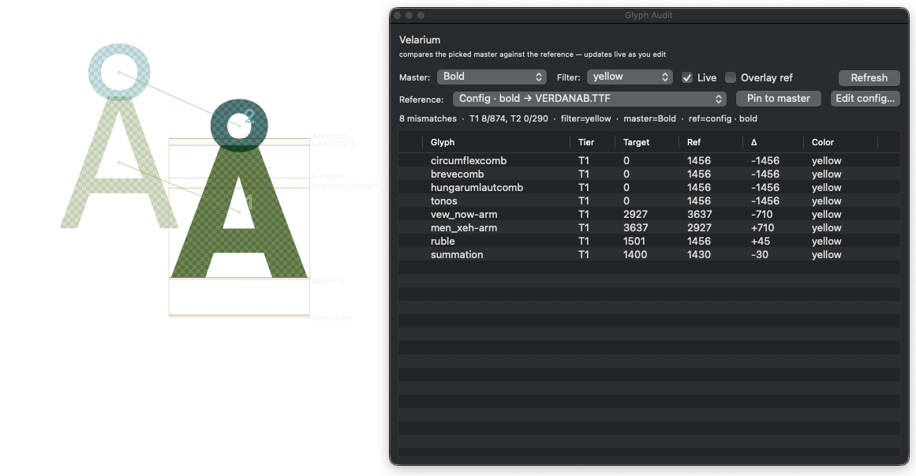The image size is (916, 476).
Task: Open the Master dropdown set to Bold
Action: point(492,77)
